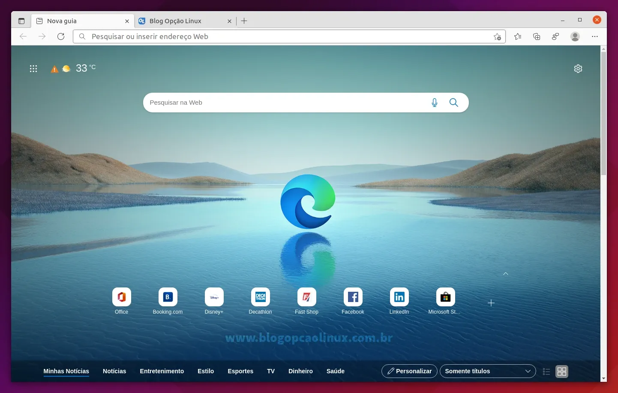The width and height of the screenshot is (618, 393).
Task: Collapse quick links with the chevron arrow
Action: pyautogui.click(x=506, y=274)
